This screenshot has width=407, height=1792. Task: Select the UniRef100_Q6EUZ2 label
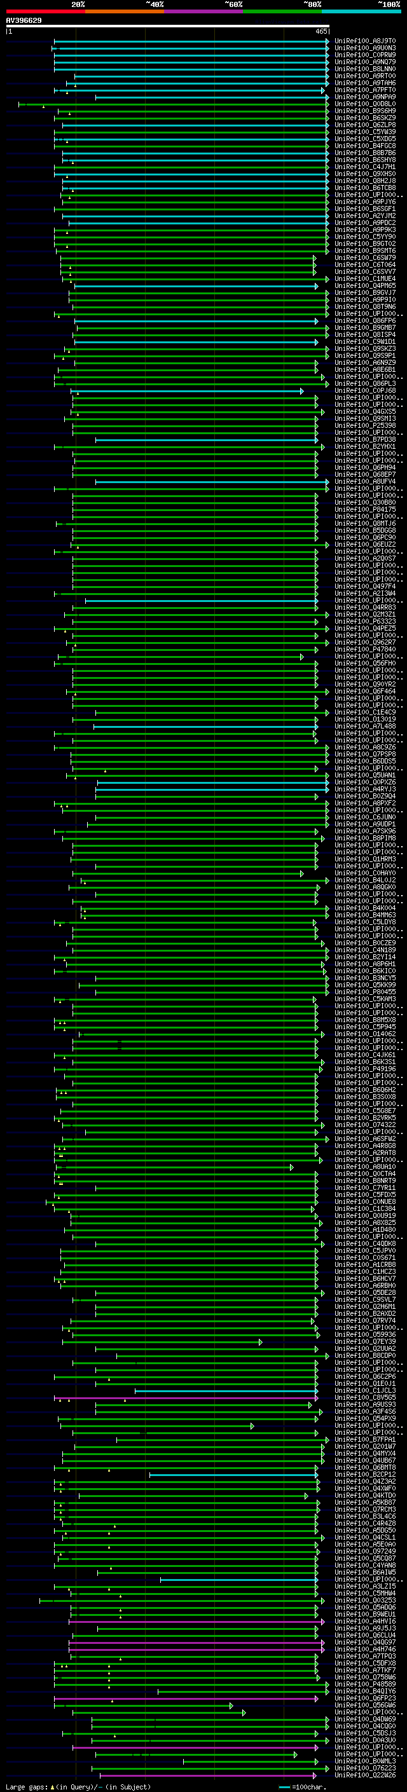[x=365, y=544]
